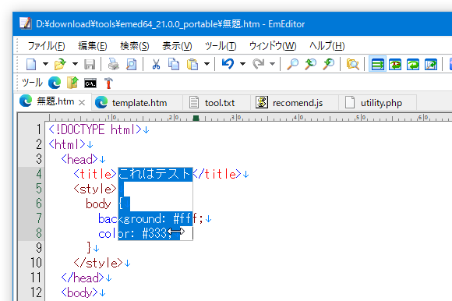Viewport: 452px width, 301px height.
Task: Toggle Wrap by Characters button
Action: tap(395, 64)
